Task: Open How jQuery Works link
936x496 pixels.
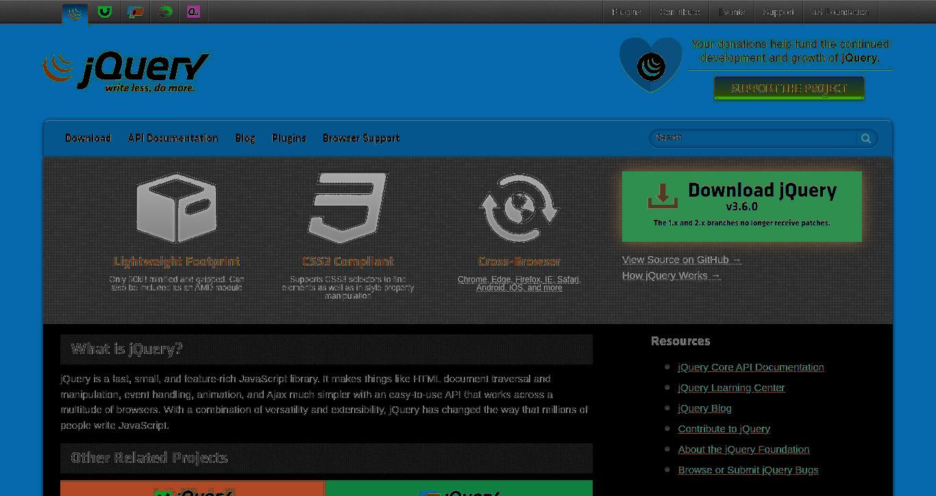Action: 671,275
